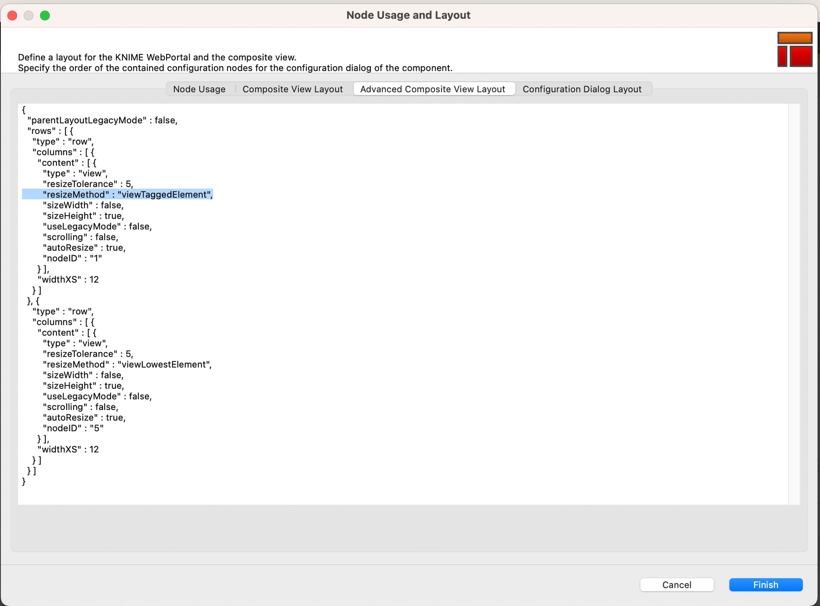
Task: Select the highlighted viewTaggedElement resizeMethod line
Action: pyautogui.click(x=118, y=194)
